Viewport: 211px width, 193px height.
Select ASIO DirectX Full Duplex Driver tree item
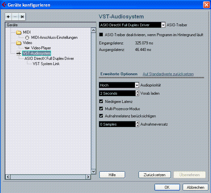tap(49, 59)
